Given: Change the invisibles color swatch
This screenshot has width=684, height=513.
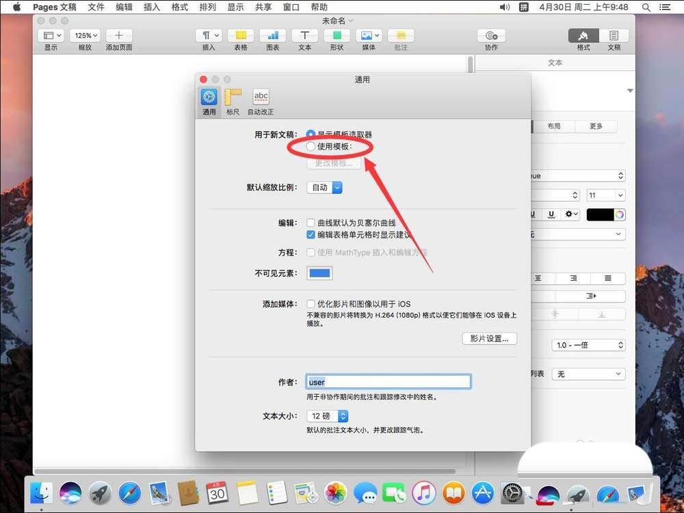Looking at the screenshot, I should [x=319, y=273].
